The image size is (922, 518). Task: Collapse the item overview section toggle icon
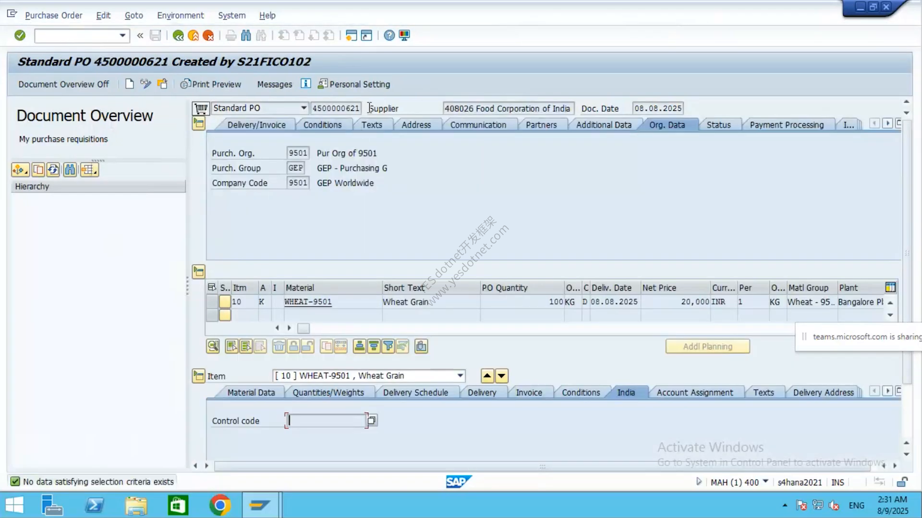tap(198, 272)
